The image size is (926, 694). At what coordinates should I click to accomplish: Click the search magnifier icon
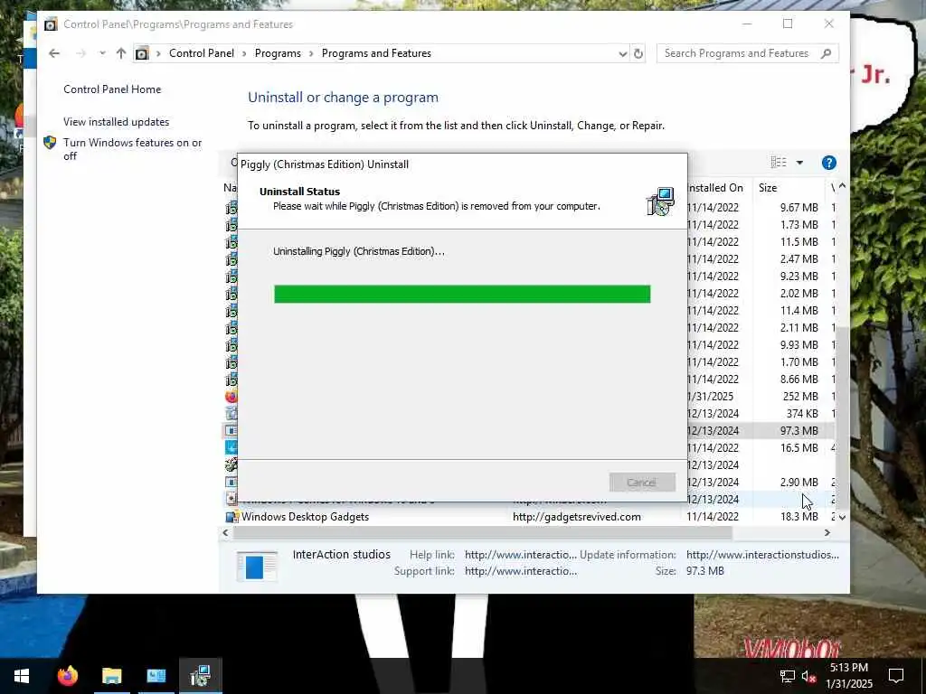click(x=827, y=53)
